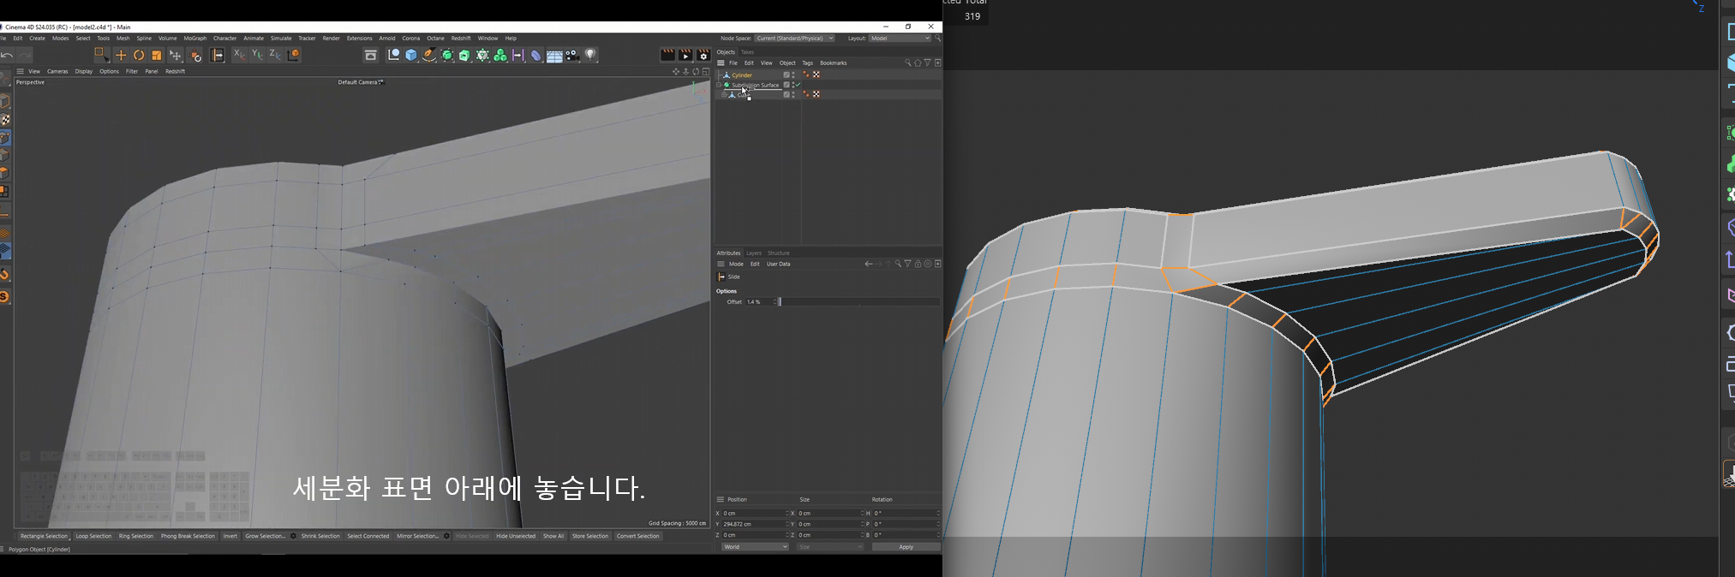Select the Move tool
This screenshot has height=577, width=1735.
tap(121, 55)
